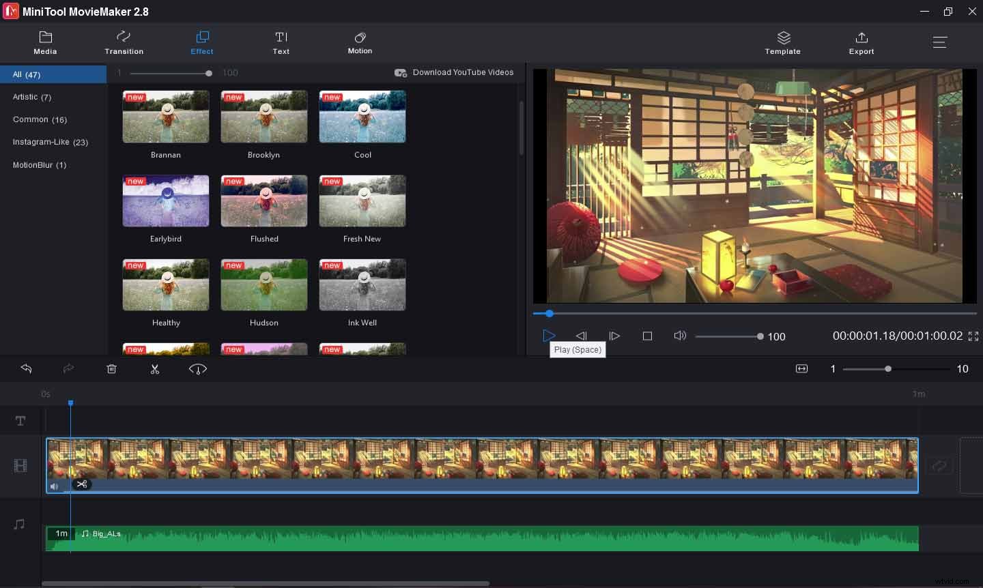Open the clip speed control
This screenshot has height=588, width=983.
(197, 369)
